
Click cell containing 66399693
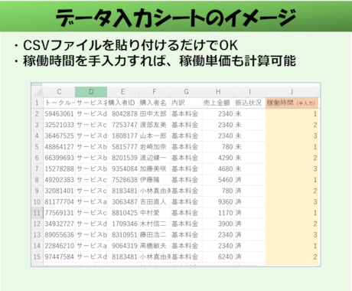tap(59, 158)
